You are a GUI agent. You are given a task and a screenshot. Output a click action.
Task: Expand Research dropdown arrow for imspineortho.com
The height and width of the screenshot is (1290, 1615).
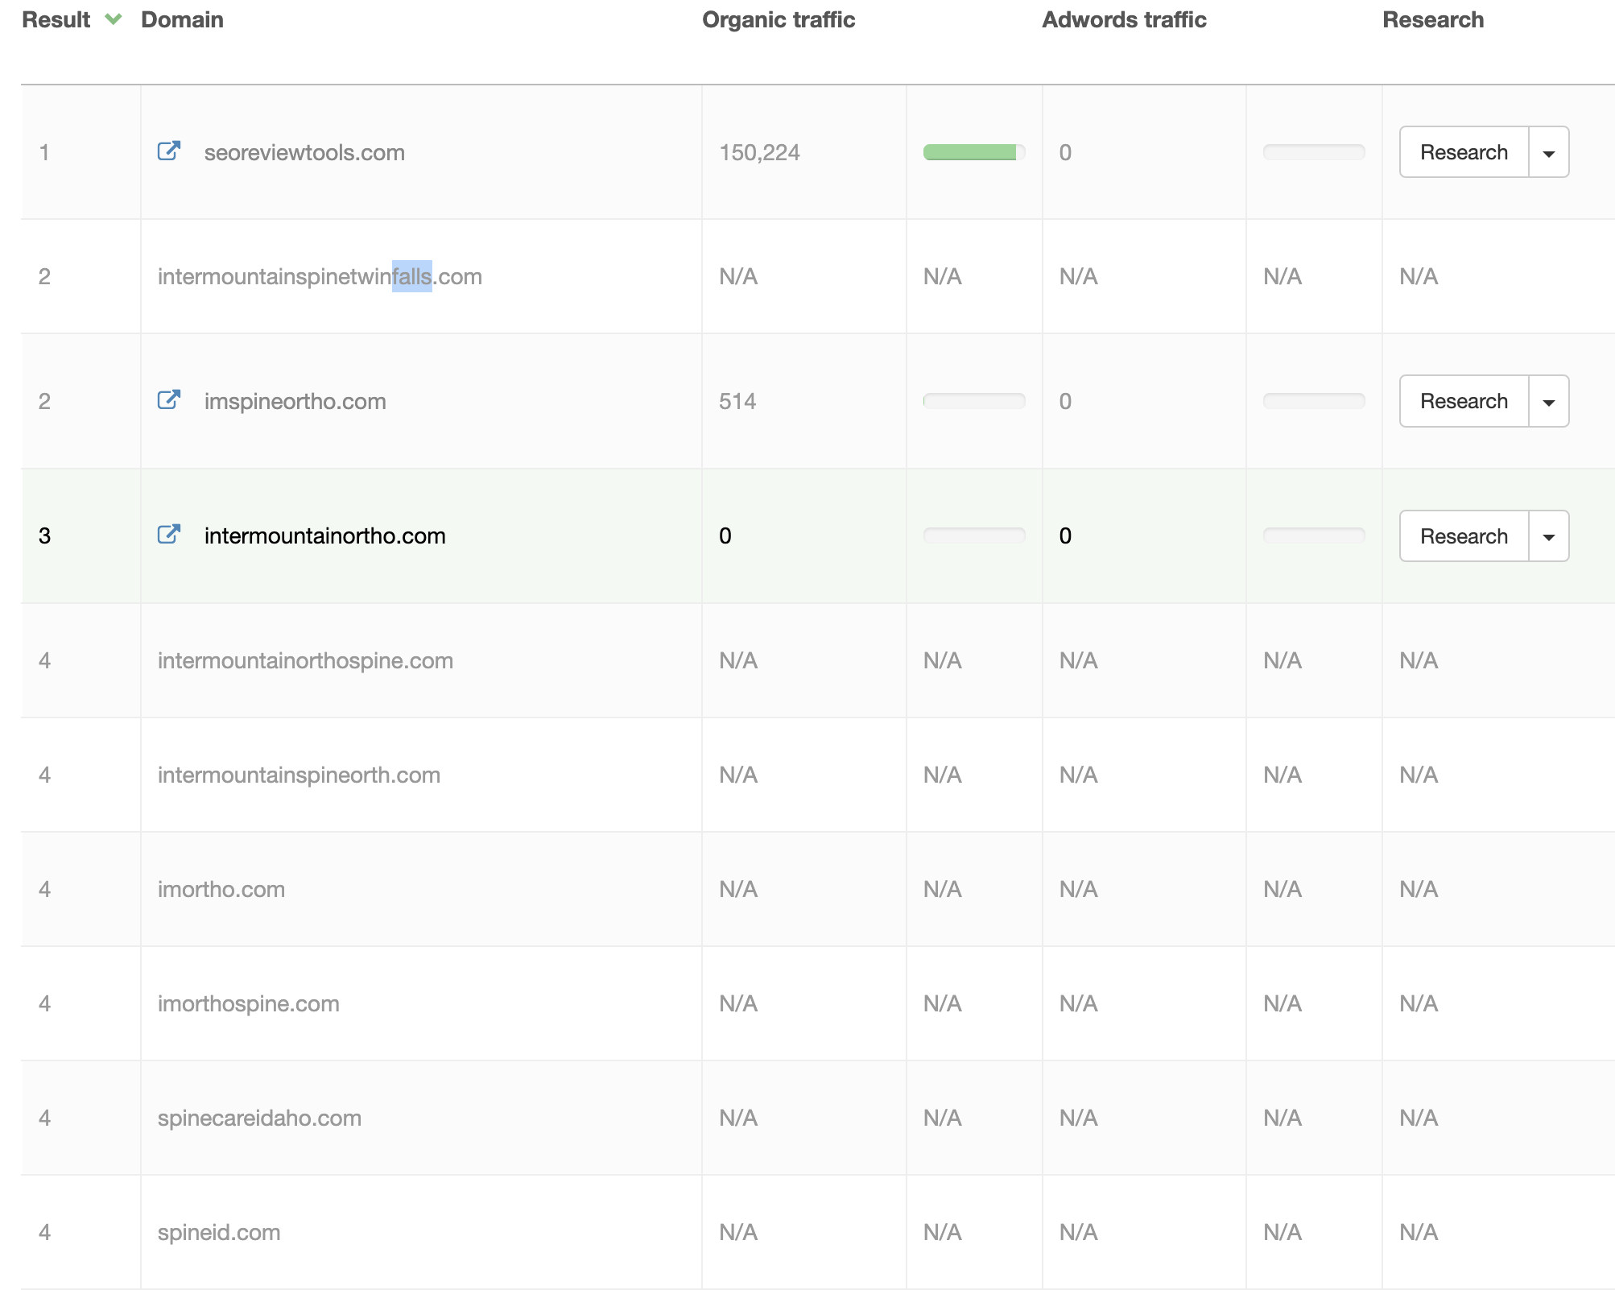point(1548,402)
